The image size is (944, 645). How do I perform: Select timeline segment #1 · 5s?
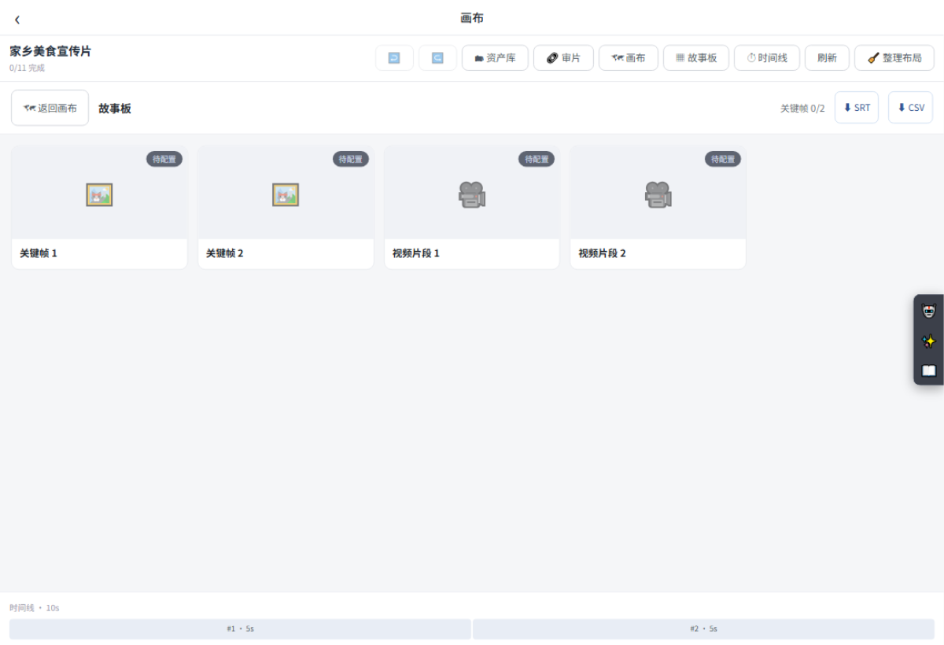(240, 629)
